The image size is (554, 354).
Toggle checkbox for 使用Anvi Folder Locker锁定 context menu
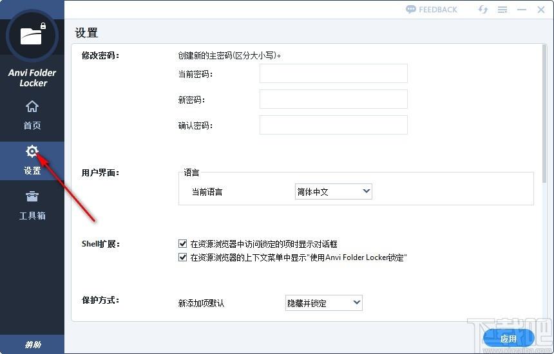click(x=183, y=257)
